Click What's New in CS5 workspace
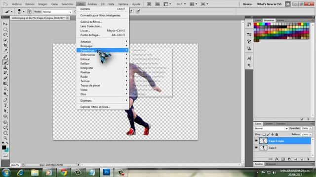Viewport: 316px width, 177px height. tap(269, 4)
